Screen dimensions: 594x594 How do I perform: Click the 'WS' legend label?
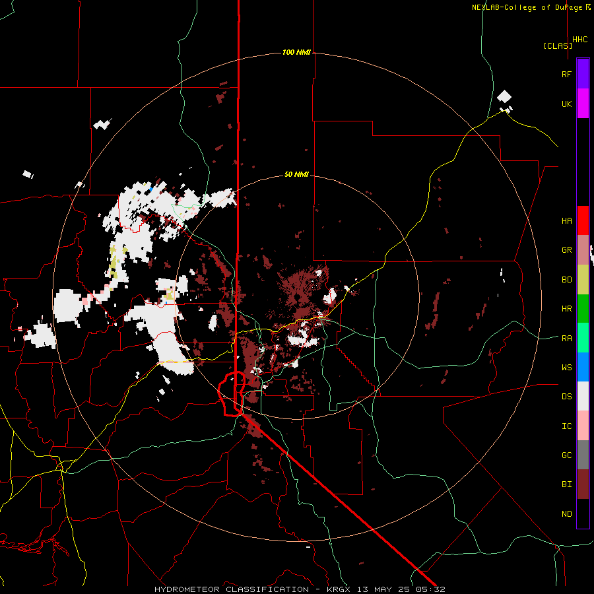pyautogui.click(x=566, y=367)
